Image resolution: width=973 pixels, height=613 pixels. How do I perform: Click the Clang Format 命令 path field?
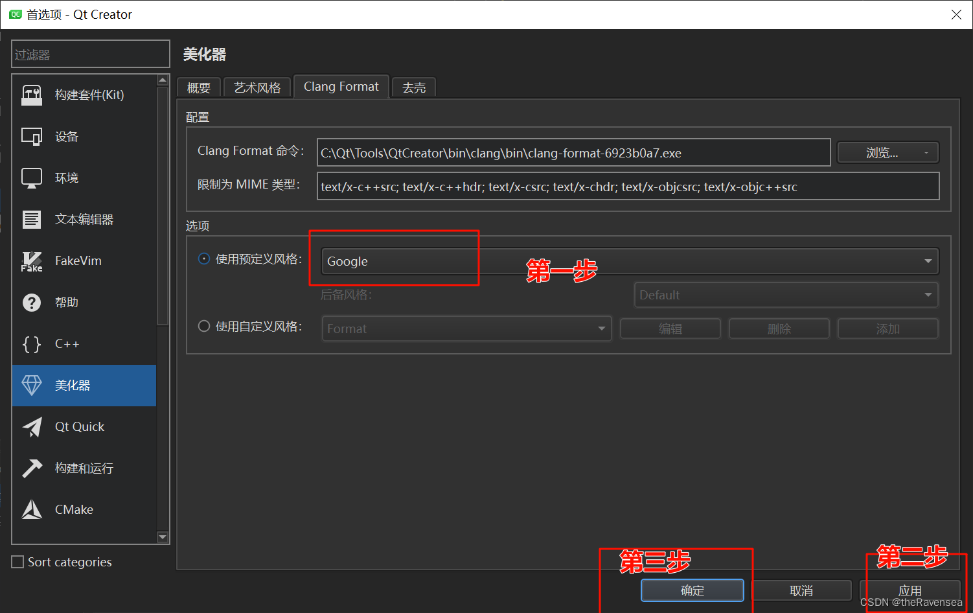574,152
